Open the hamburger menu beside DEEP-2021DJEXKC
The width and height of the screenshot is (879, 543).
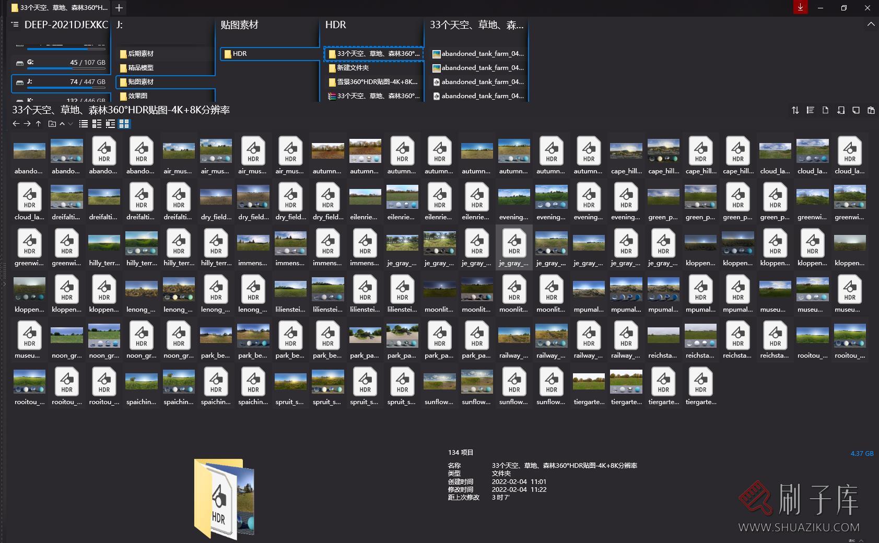pos(15,25)
